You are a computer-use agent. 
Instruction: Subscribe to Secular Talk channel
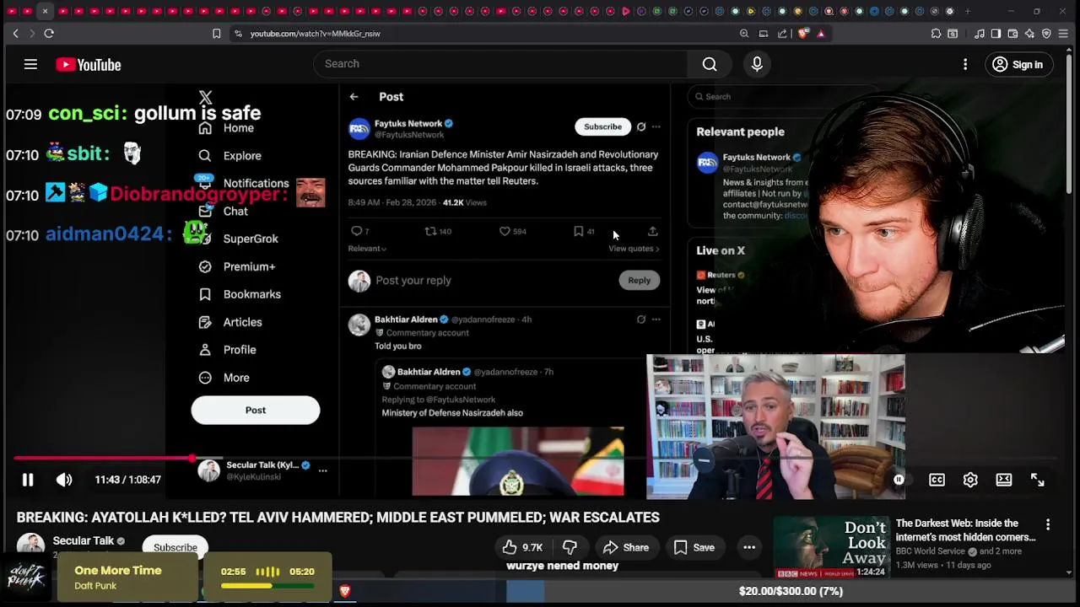point(175,547)
